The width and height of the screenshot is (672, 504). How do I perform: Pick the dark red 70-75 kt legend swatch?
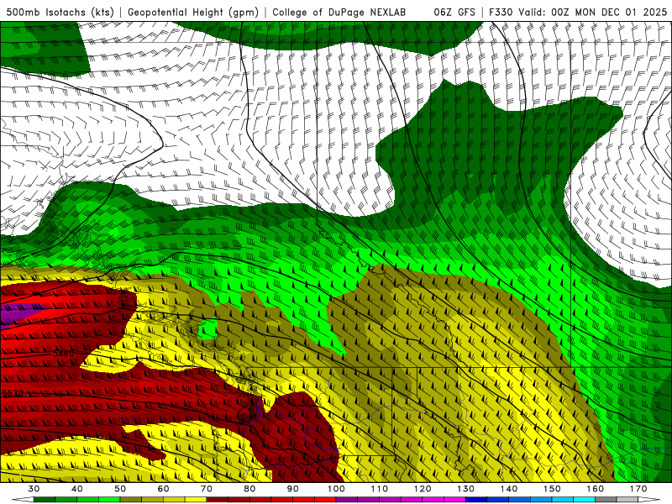point(218,500)
